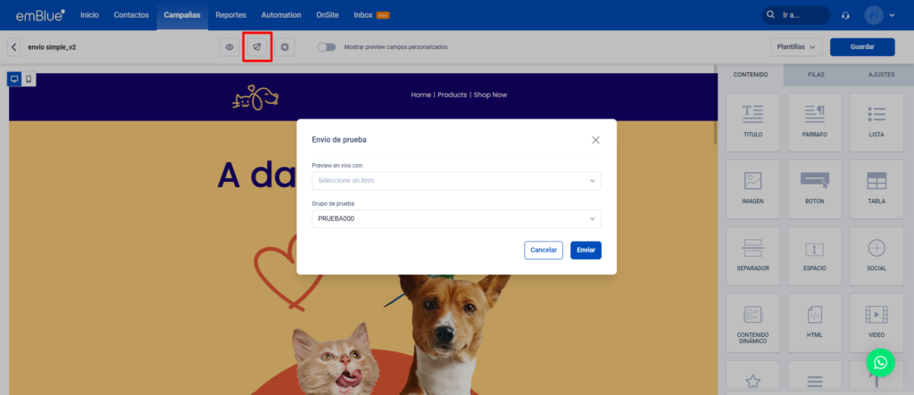Image resolution: width=914 pixels, height=395 pixels.
Task: Open the eye preview icon in toolbar
Action: pos(229,47)
